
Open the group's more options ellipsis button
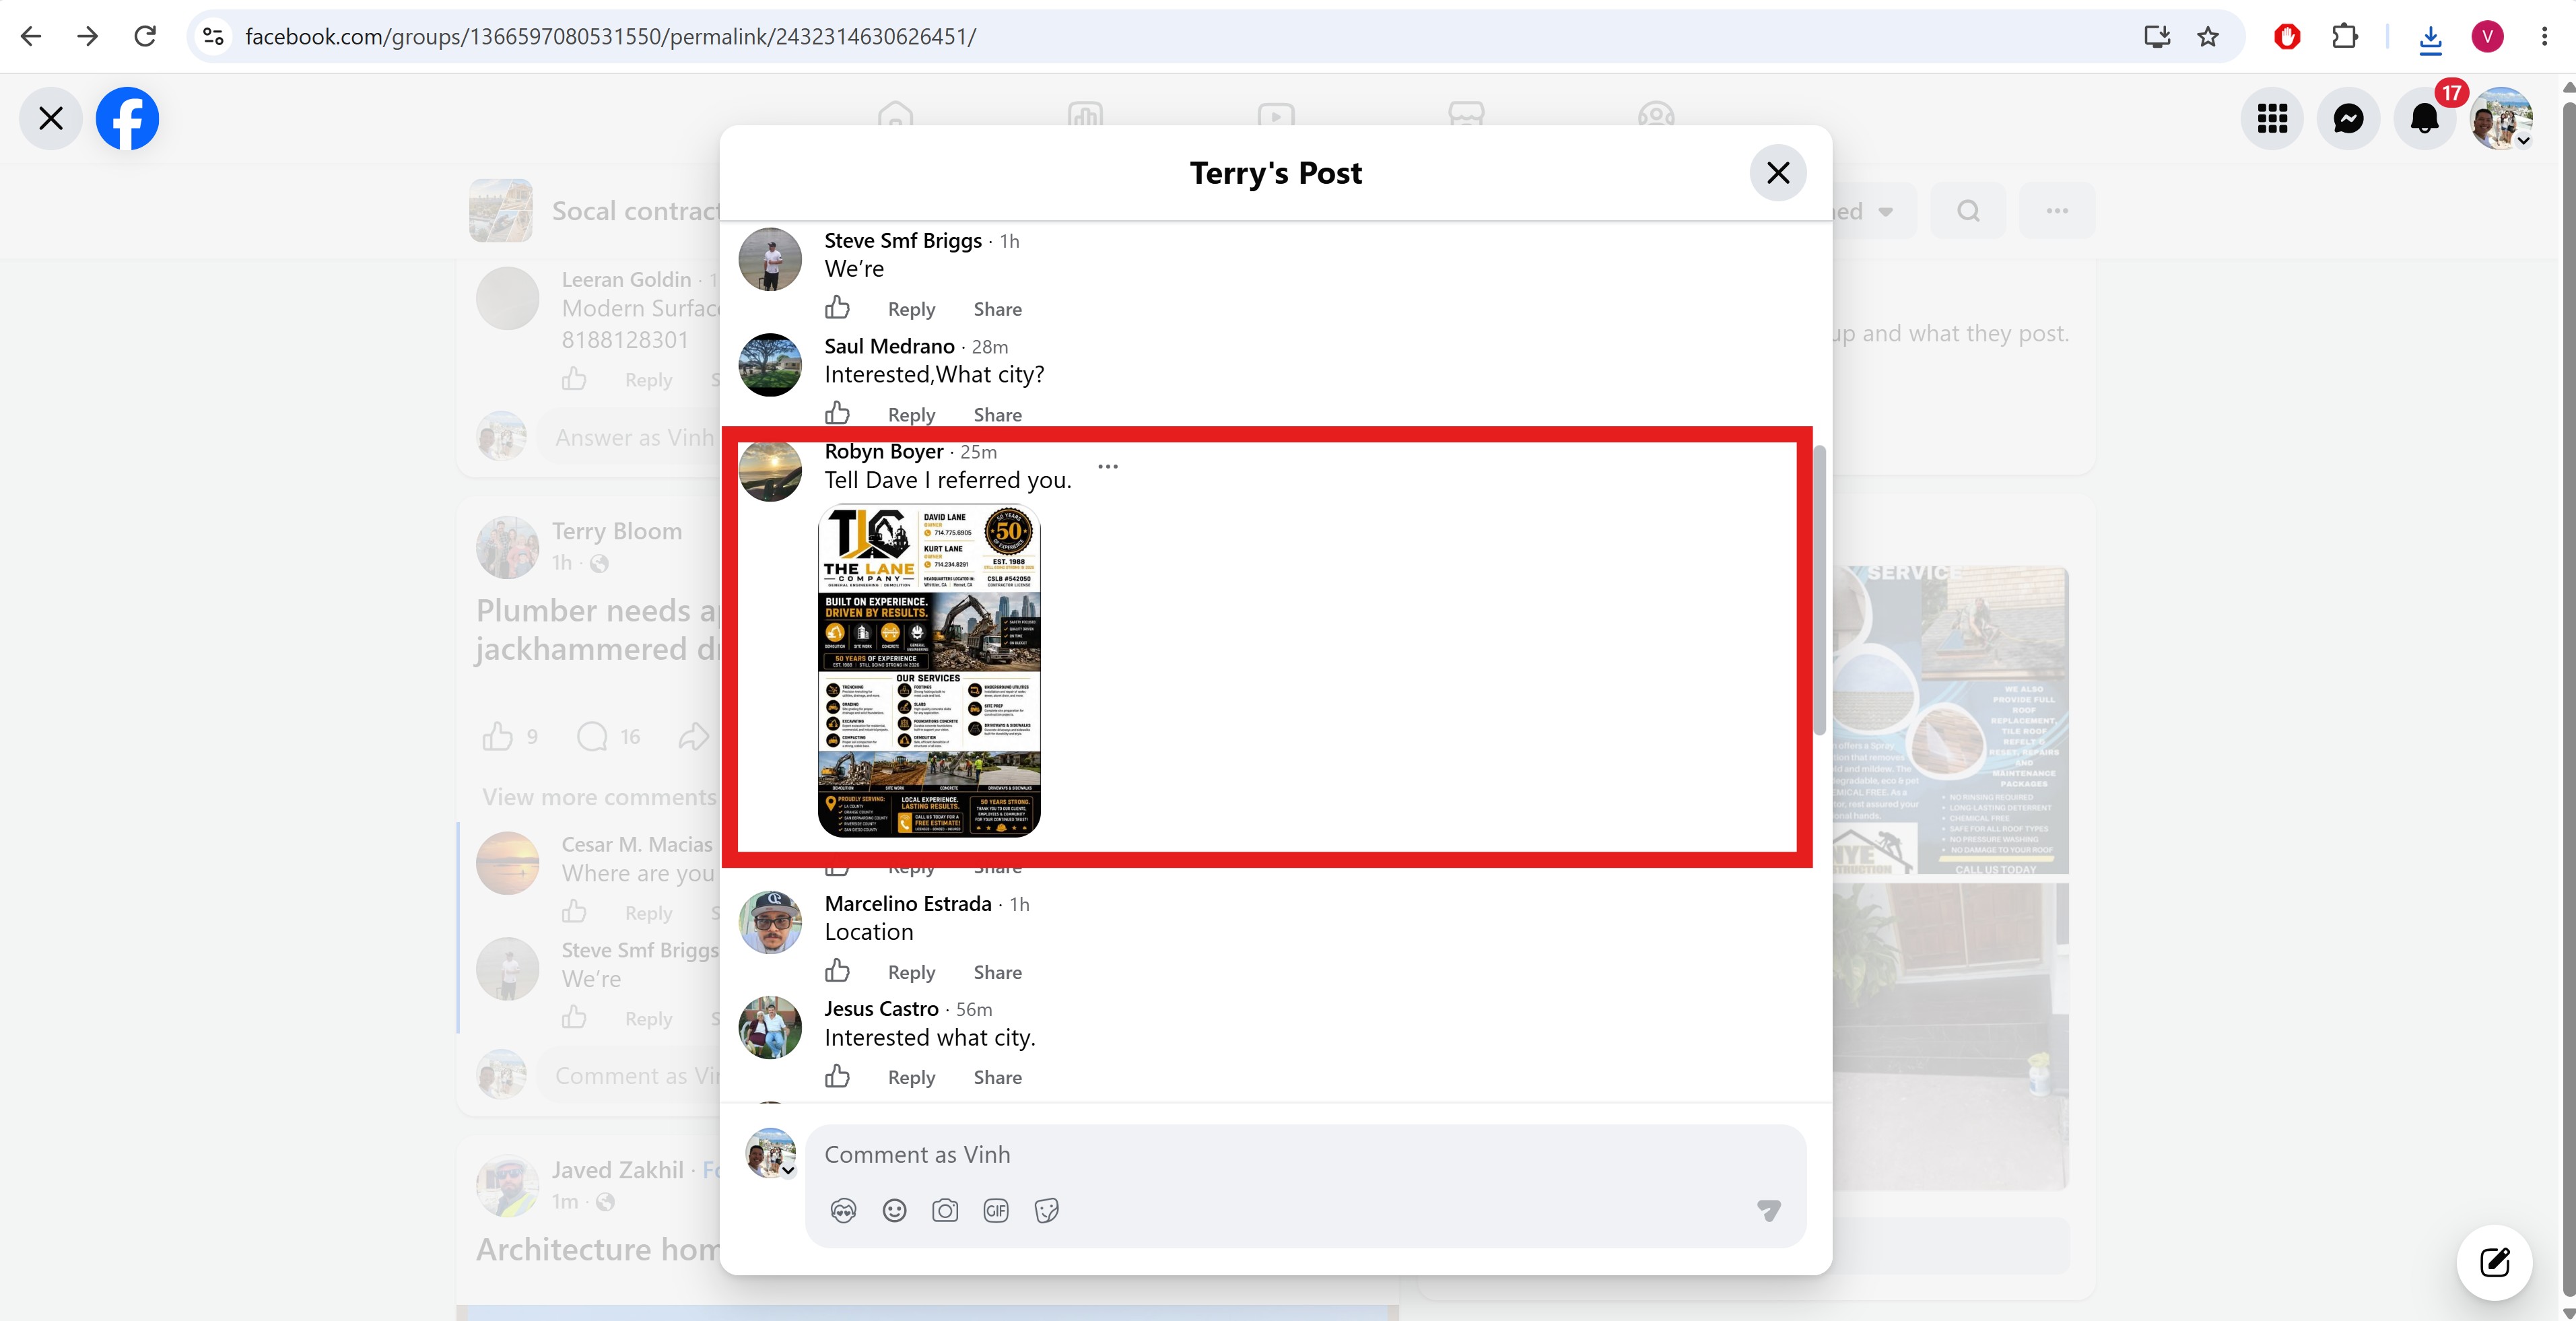pos(2057,211)
